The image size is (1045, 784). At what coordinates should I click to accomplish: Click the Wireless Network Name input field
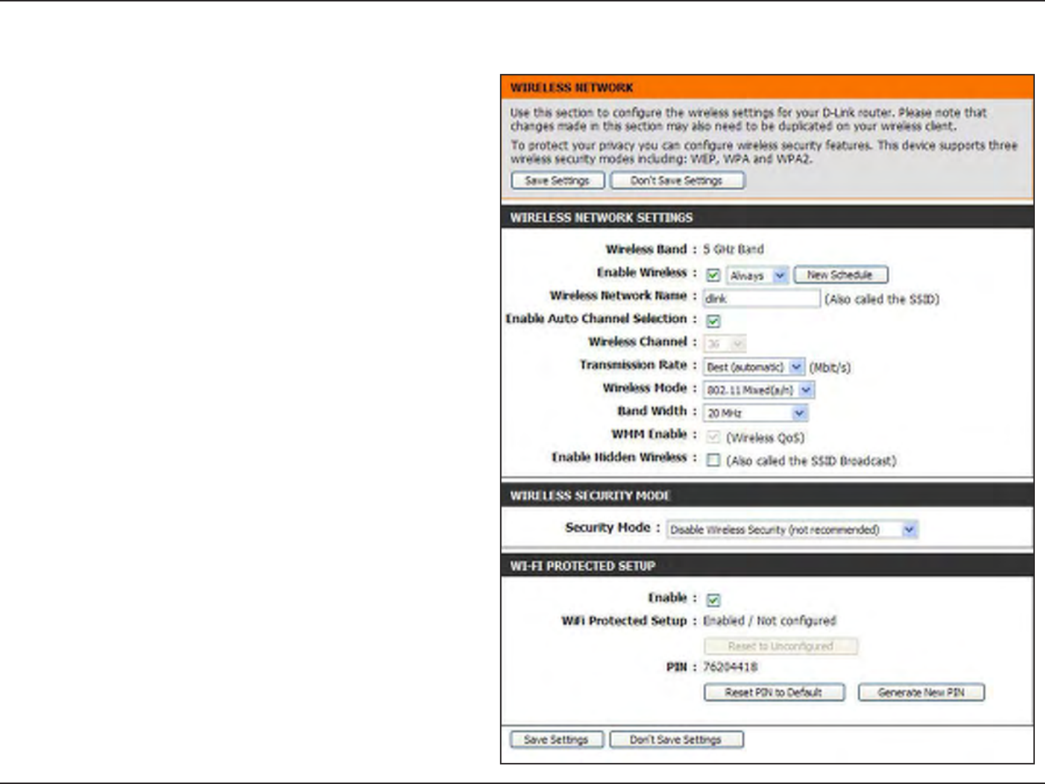pos(761,298)
